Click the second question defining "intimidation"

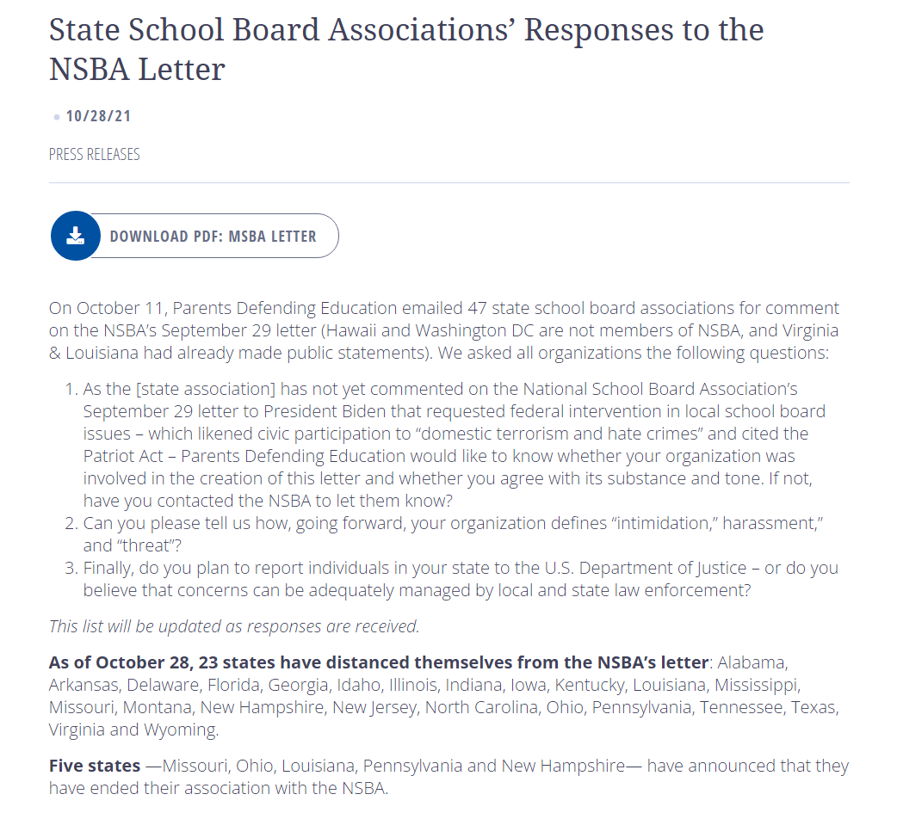[x=448, y=533]
